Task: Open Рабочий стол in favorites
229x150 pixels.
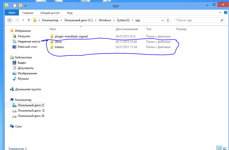Action: click(27, 47)
